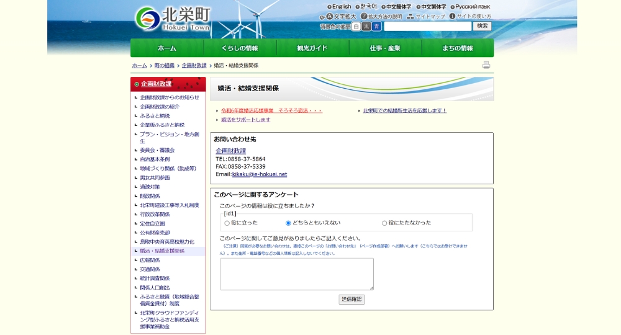Open the 観光ガイド navigation menu
This screenshot has height=335, width=621.
click(x=312, y=48)
